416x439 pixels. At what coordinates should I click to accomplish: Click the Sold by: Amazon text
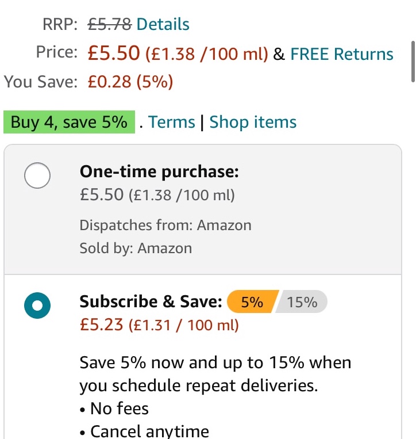click(136, 249)
